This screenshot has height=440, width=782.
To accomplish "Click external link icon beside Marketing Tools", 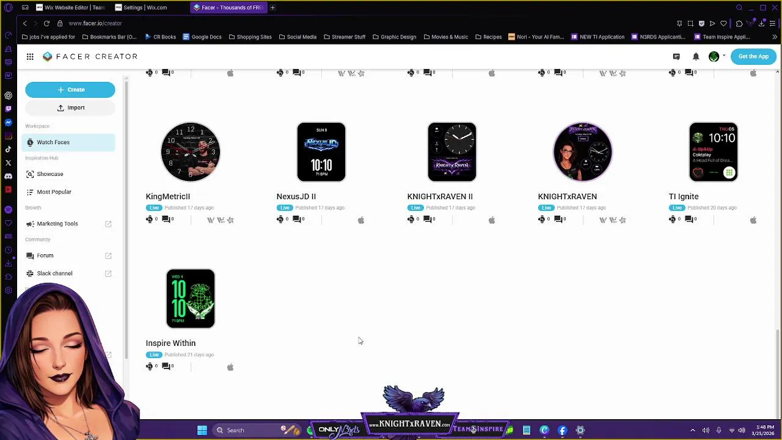I will click(x=108, y=224).
